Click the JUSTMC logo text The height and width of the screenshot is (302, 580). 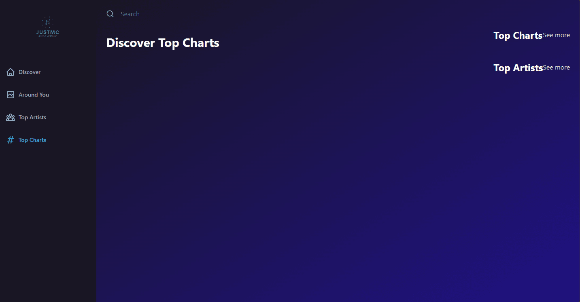pos(48,32)
